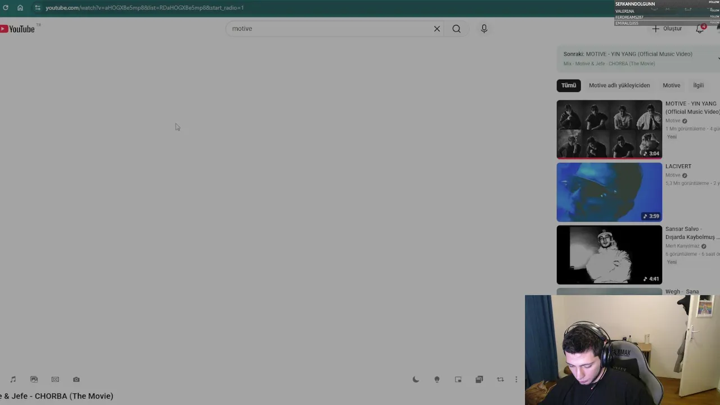The width and height of the screenshot is (720, 405).
Task: Select the Motive filter chip
Action: click(x=671, y=85)
